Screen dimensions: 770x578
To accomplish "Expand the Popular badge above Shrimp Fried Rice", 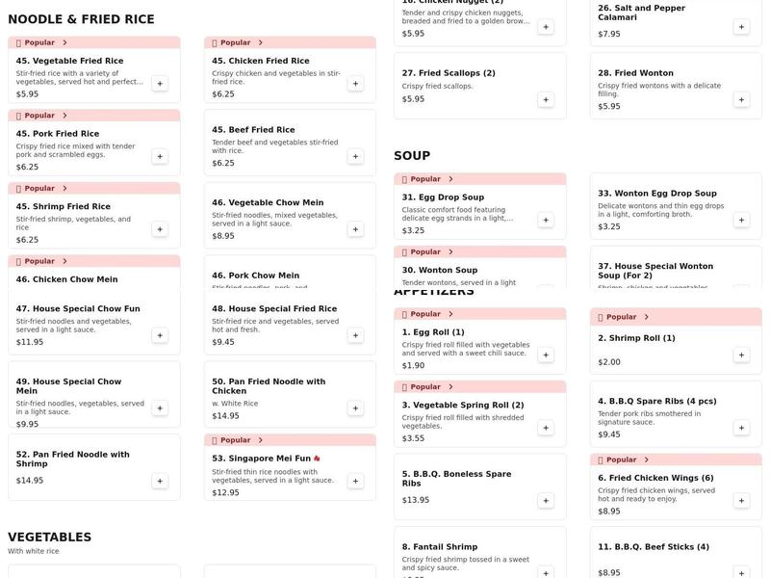I will tap(41, 187).
